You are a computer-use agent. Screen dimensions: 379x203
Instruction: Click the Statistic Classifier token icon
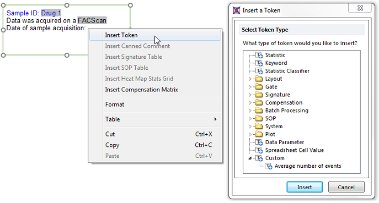click(259, 71)
